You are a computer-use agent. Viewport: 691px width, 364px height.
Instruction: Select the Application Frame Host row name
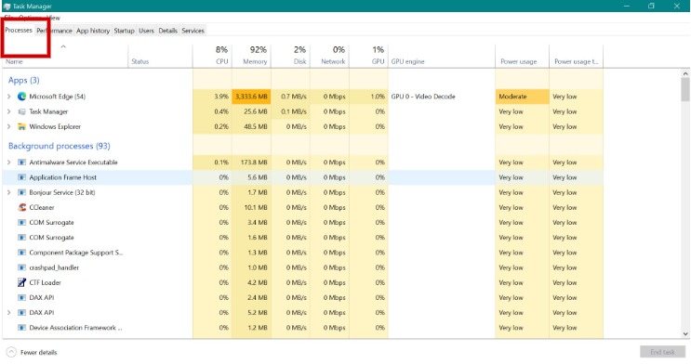click(63, 177)
